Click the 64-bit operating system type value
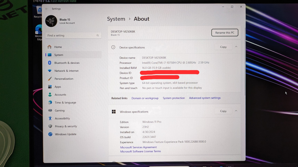The height and width of the screenshot is (167, 298). 170,83
